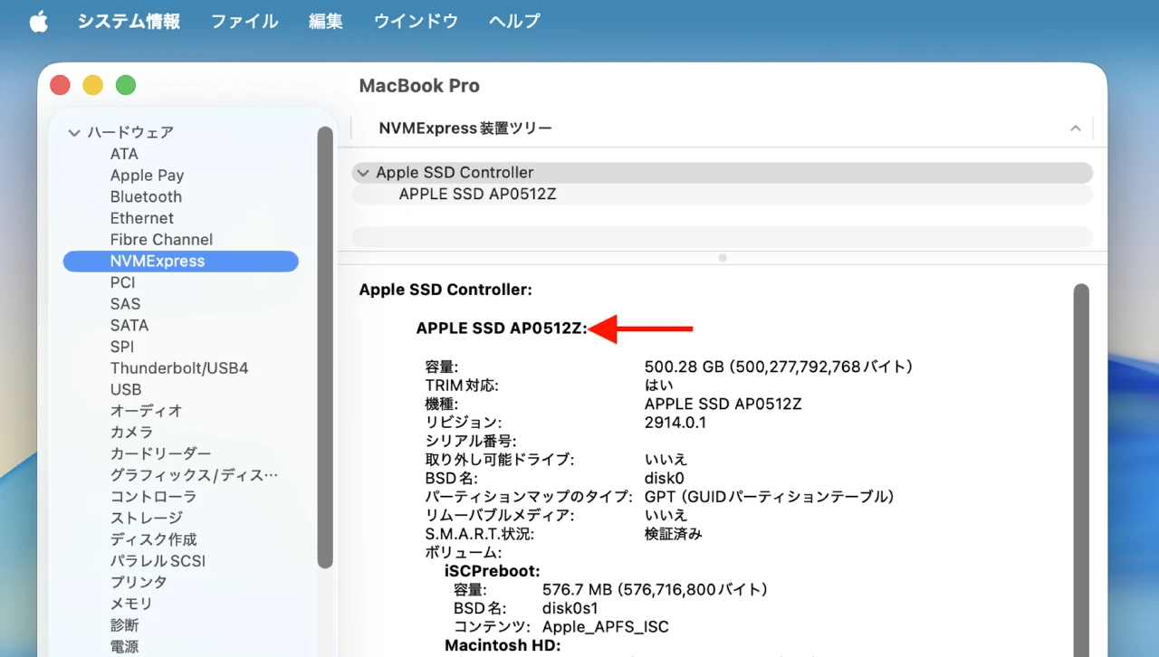
Task: Collapse the Apple SSD Controller device tree
Action: click(x=362, y=172)
